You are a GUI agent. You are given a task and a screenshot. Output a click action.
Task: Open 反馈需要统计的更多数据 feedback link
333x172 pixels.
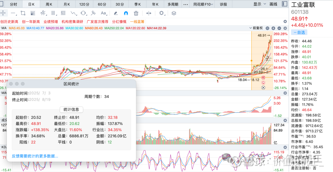tap(35, 156)
